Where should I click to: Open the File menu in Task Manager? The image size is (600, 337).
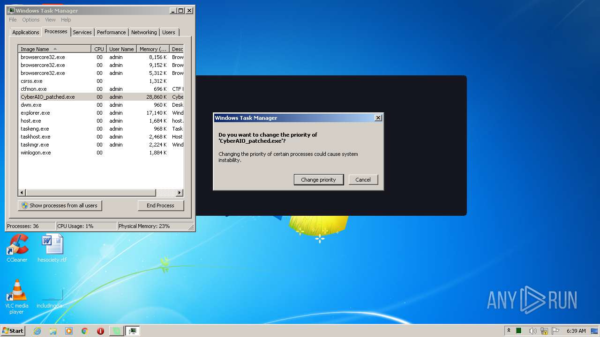tap(13, 20)
